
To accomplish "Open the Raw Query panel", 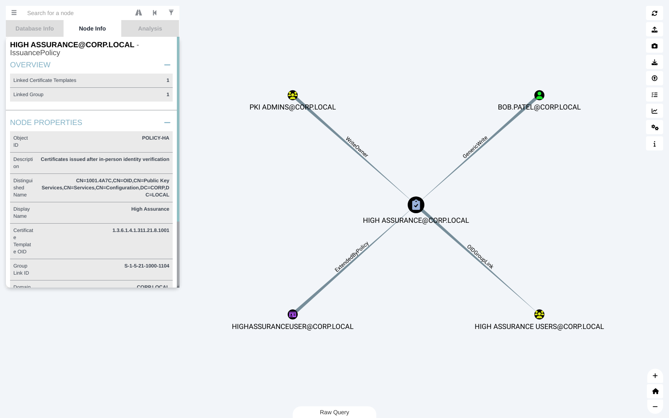I will 334,412.
